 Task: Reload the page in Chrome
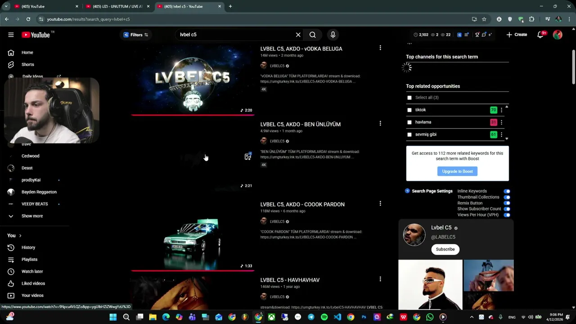28,19
